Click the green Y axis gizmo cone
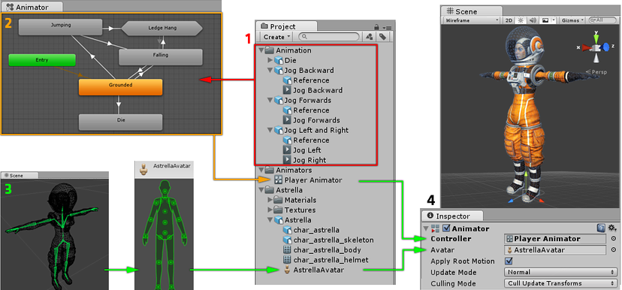This screenshot has height=290, width=622. pyautogui.click(x=596, y=38)
